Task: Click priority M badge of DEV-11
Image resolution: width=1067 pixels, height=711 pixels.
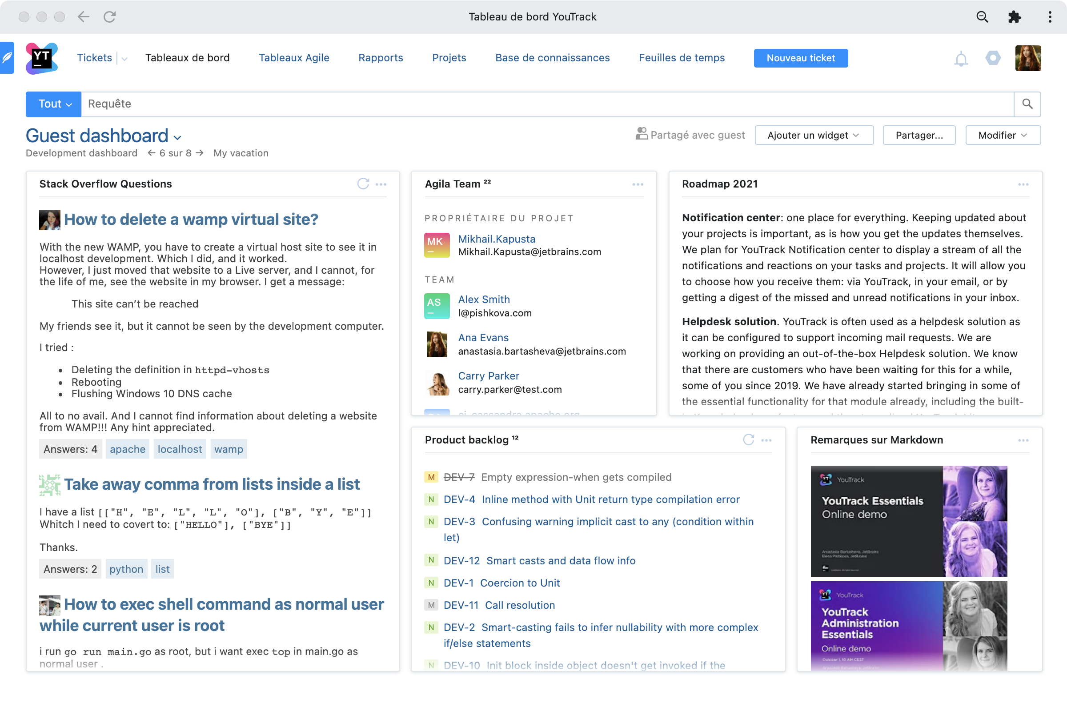Action: coord(431,605)
